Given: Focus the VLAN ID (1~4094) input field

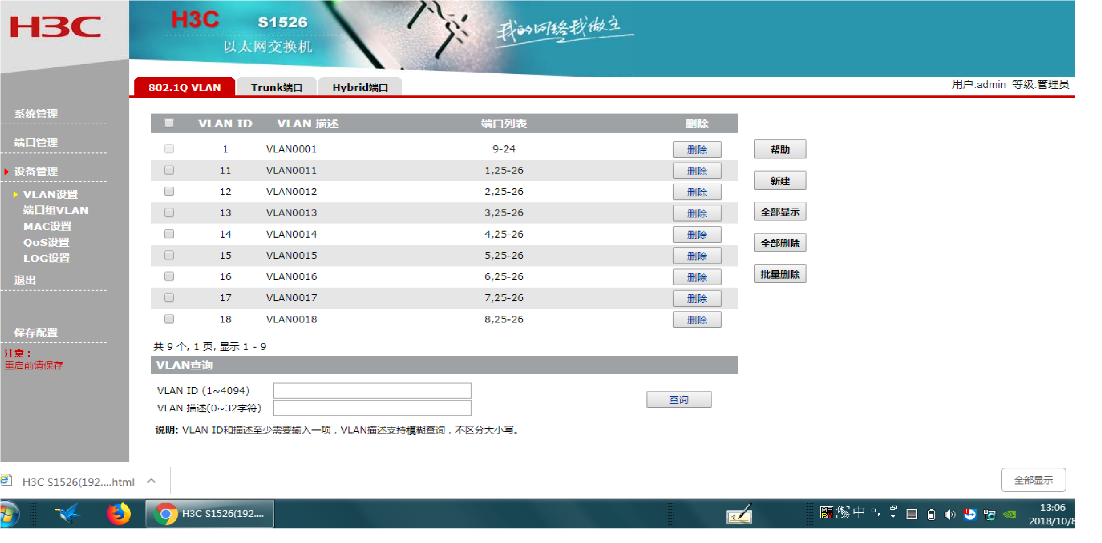Looking at the screenshot, I should click(x=372, y=391).
